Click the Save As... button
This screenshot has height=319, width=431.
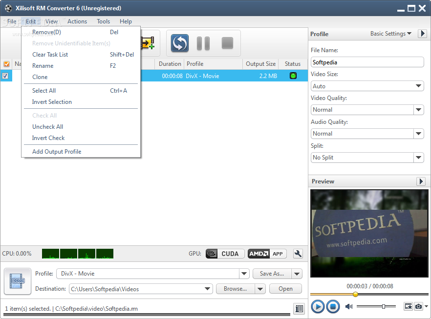(272, 274)
